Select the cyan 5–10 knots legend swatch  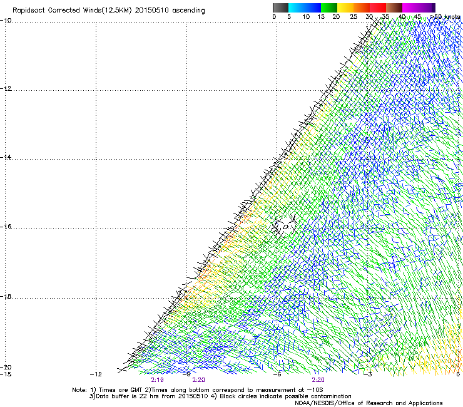click(297, 8)
